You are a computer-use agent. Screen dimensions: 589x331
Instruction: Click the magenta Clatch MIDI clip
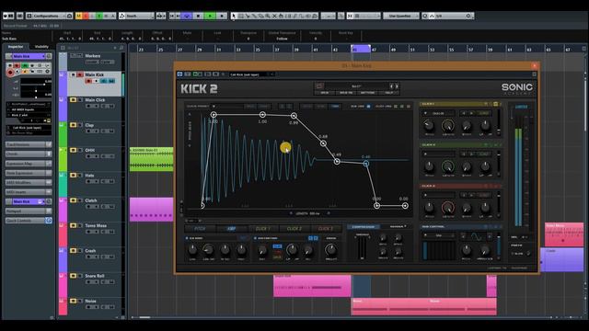tap(151, 210)
